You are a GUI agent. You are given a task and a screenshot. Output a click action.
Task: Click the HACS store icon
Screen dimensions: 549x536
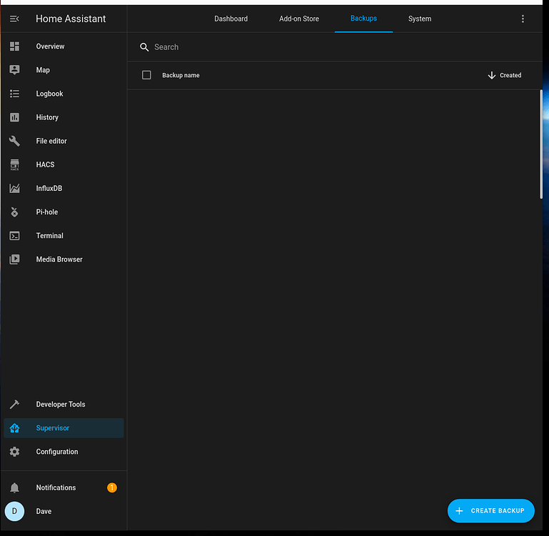point(14,165)
